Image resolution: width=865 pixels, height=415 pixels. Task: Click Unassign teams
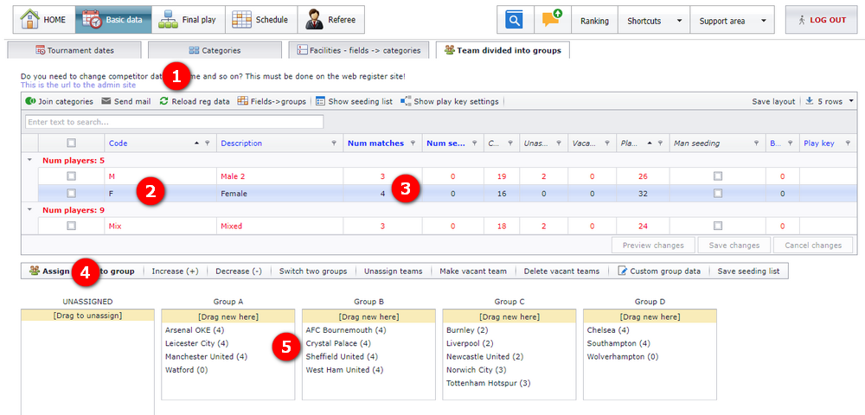(x=394, y=271)
